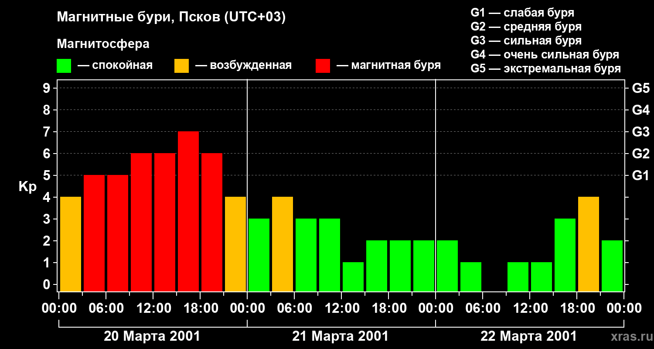Click the red 'магнитная буря' legend swatch

(x=323, y=66)
